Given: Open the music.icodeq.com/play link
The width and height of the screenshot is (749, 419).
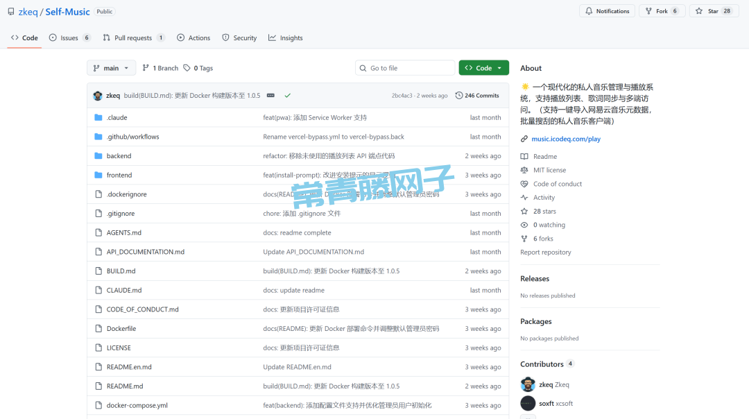Looking at the screenshot, I should pos(565,139).
